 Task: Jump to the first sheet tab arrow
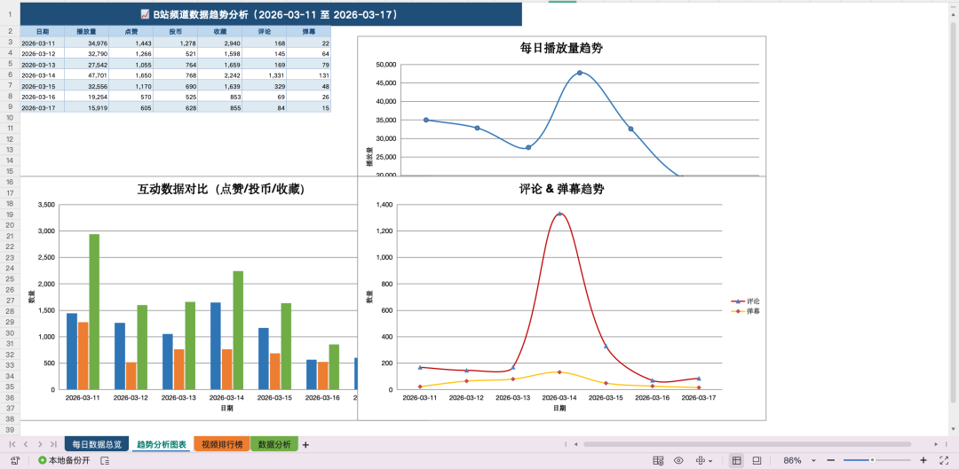point(12,444)
